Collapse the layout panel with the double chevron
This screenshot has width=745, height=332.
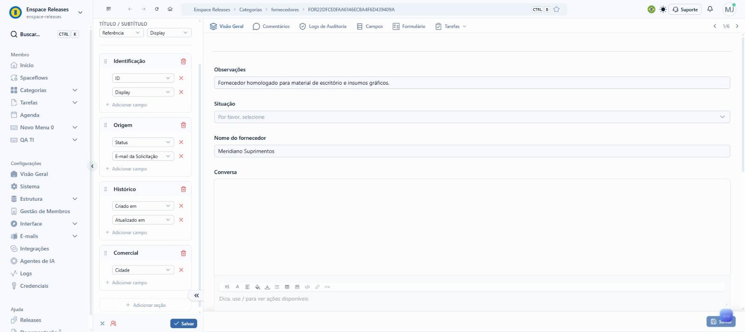pos(196,295)
